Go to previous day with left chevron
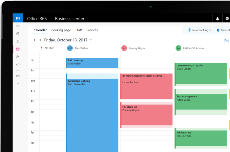Image resolution: width=230 pixels, height=152 pixels. [x=34, y=40]
